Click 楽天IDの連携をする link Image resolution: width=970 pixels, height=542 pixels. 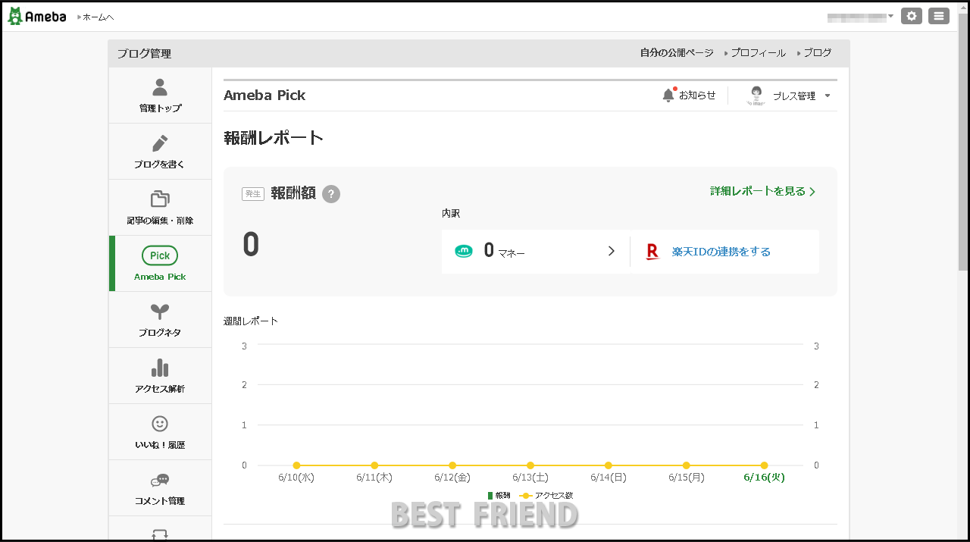tap(721, 252)
